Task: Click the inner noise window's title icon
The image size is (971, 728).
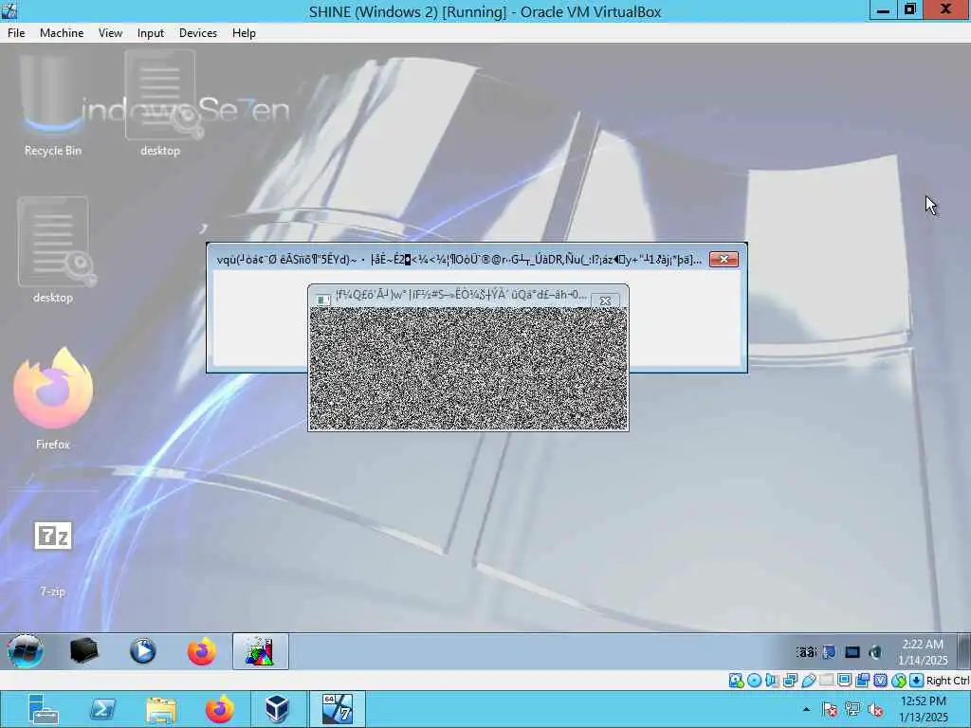Action: click(x=322, y=299)
